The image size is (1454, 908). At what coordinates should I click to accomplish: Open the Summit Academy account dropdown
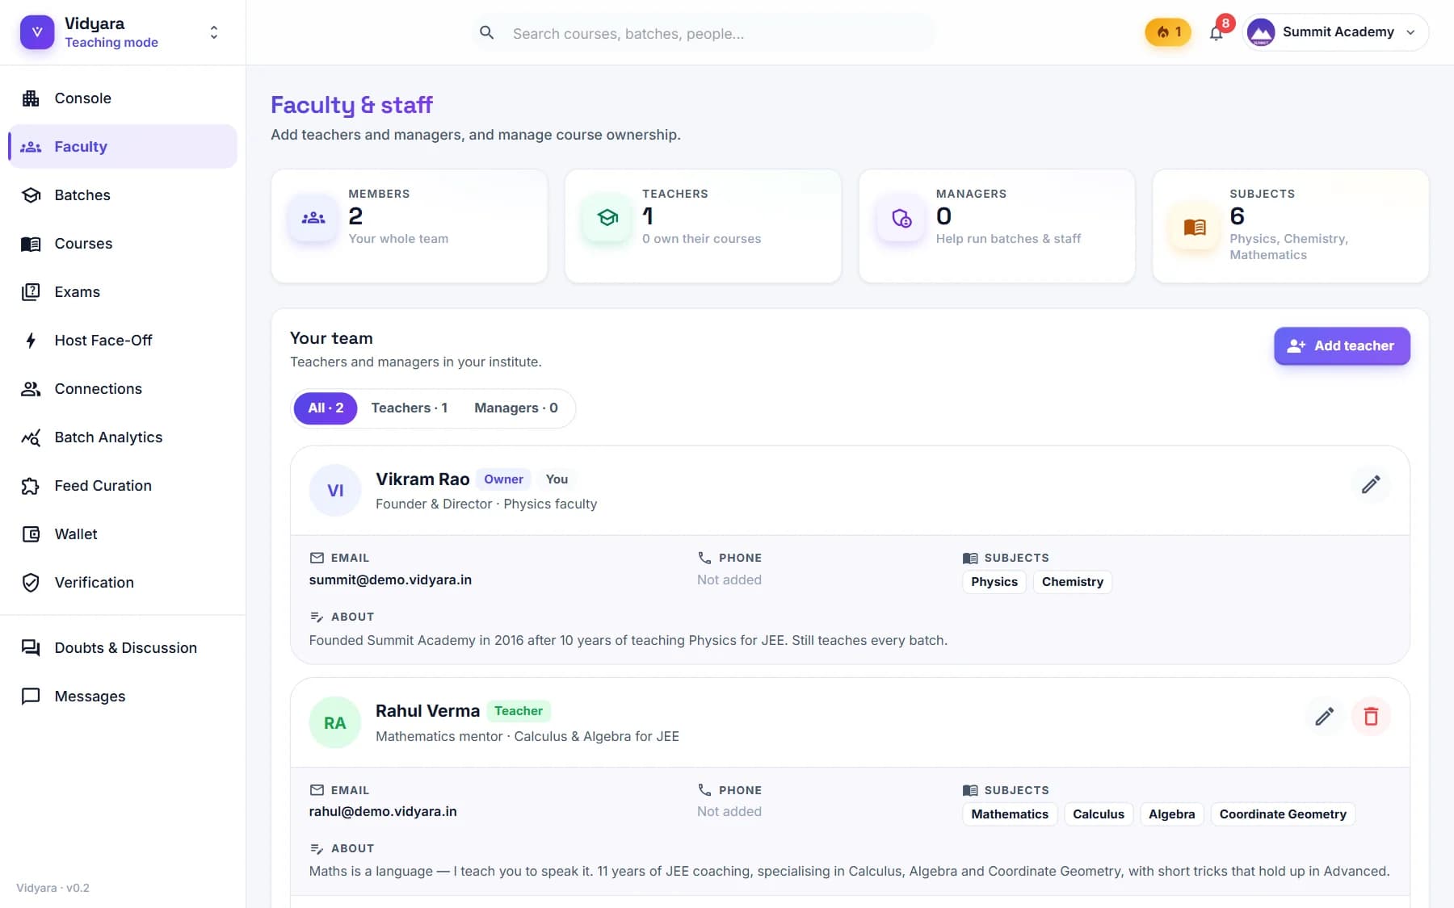[x=1336, y=32]
